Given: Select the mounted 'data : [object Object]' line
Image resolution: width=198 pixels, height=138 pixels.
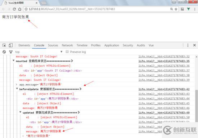Looking at the screenshot, I should tap(39, 75).
